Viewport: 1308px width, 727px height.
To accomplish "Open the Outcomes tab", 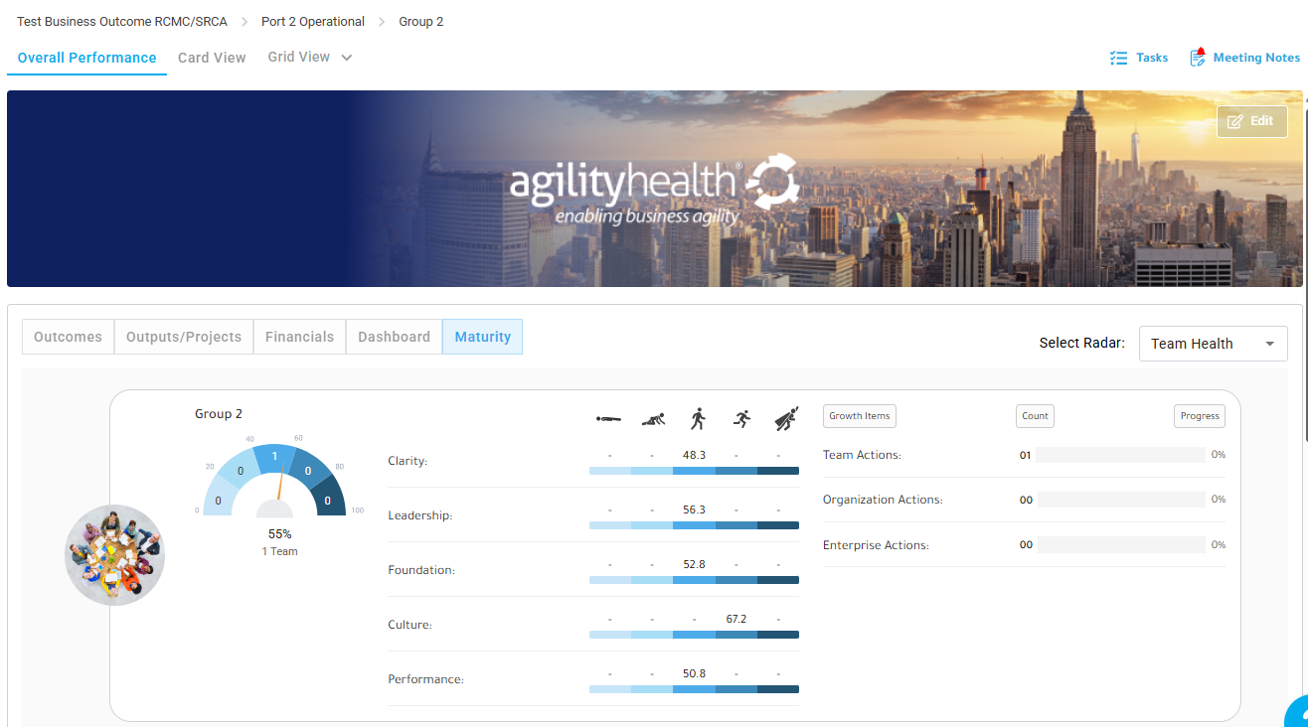I will tap(68, 337).
